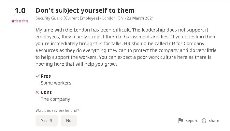Click the last empty rating star
Viewport: 230px width, 131px height.
tap(27, 21)
